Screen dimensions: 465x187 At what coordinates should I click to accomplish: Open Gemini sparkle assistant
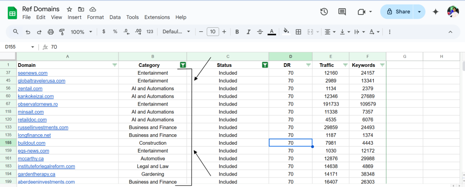coord(435,11)
